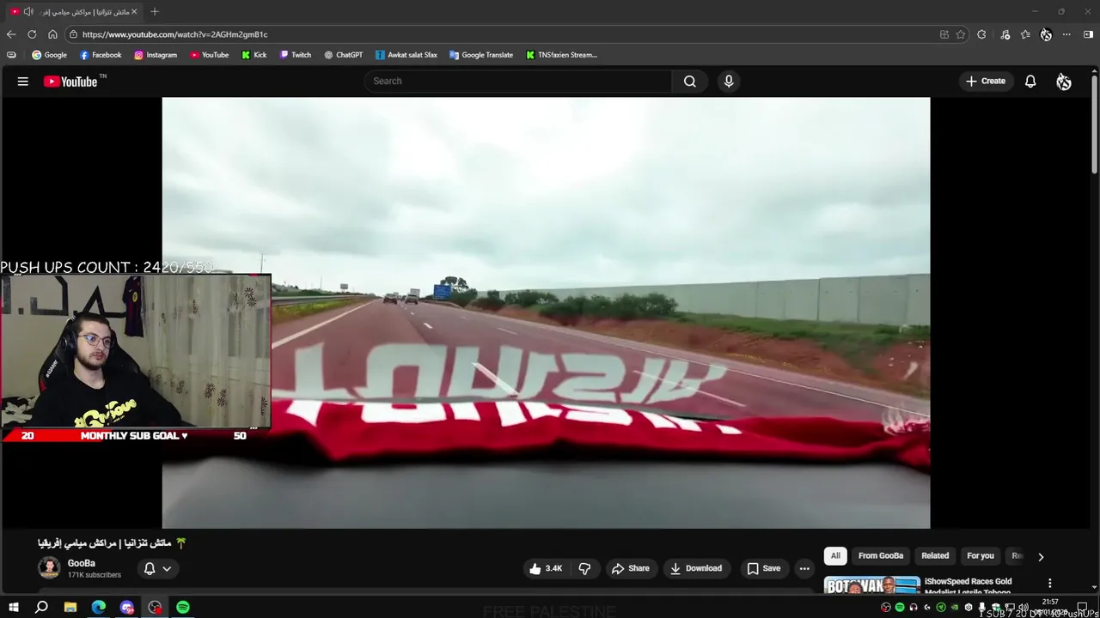Open the browser home page
This screenshot has height=618, width=1100.
point(52,34)
